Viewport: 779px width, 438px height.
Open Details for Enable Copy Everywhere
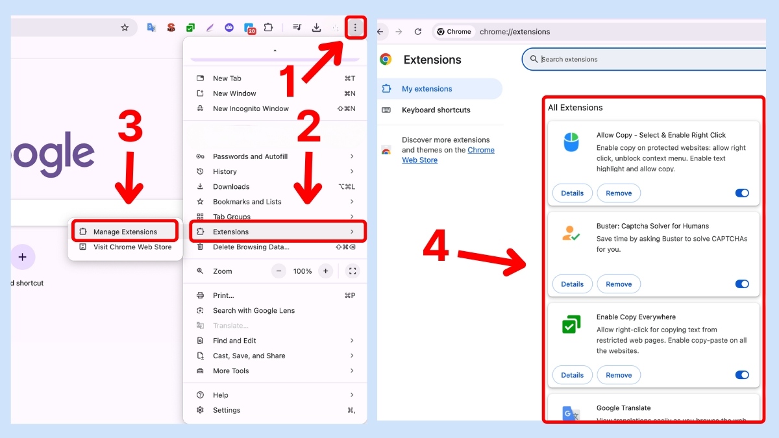coord(572,374)
